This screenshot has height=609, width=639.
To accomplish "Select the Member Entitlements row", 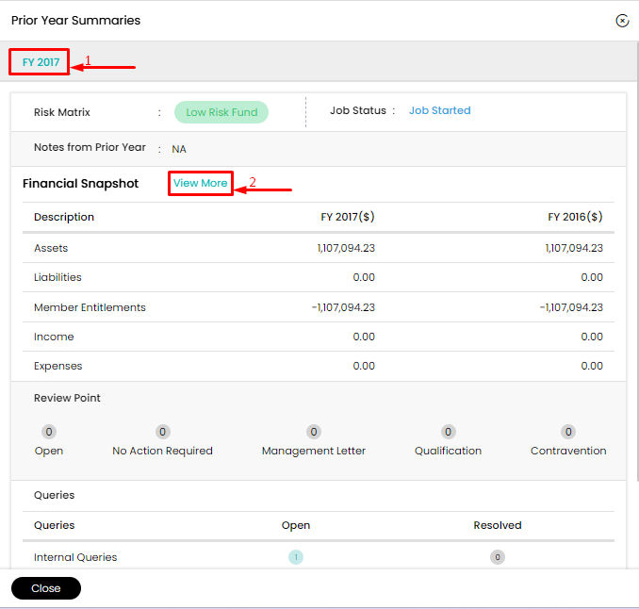I will [319, 307].
